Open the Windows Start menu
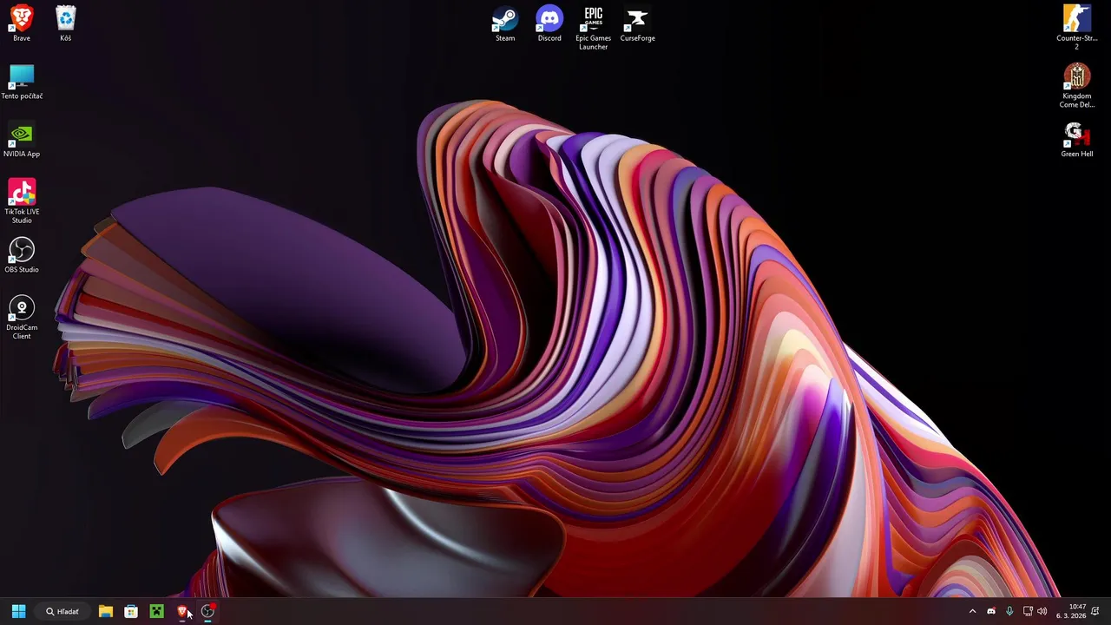1111x625 pixels. click(x=18, y=612)
